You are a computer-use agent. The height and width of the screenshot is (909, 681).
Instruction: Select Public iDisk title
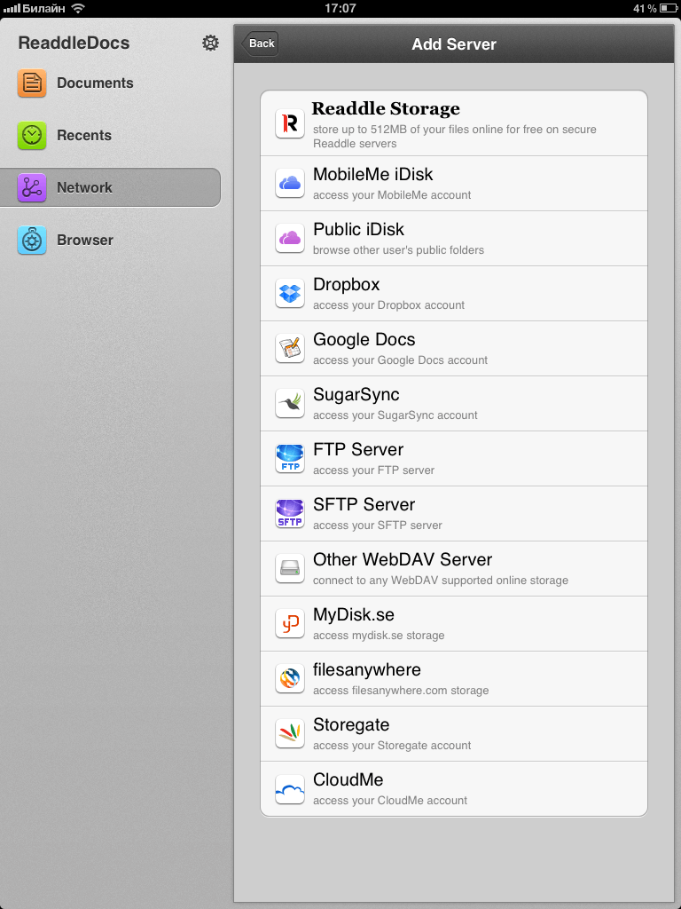point(358,229)
